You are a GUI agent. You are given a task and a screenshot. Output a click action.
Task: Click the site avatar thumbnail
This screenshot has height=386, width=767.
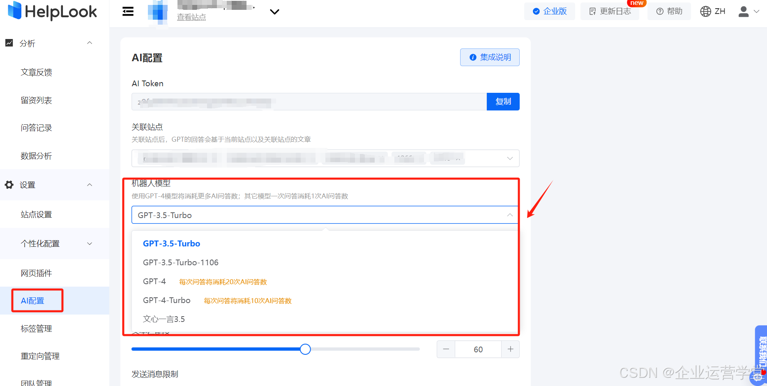[x=158, y=11]
